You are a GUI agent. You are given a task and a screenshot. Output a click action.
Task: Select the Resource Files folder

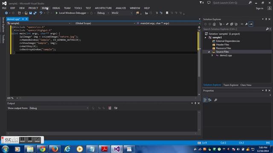(x=224, y=48)
